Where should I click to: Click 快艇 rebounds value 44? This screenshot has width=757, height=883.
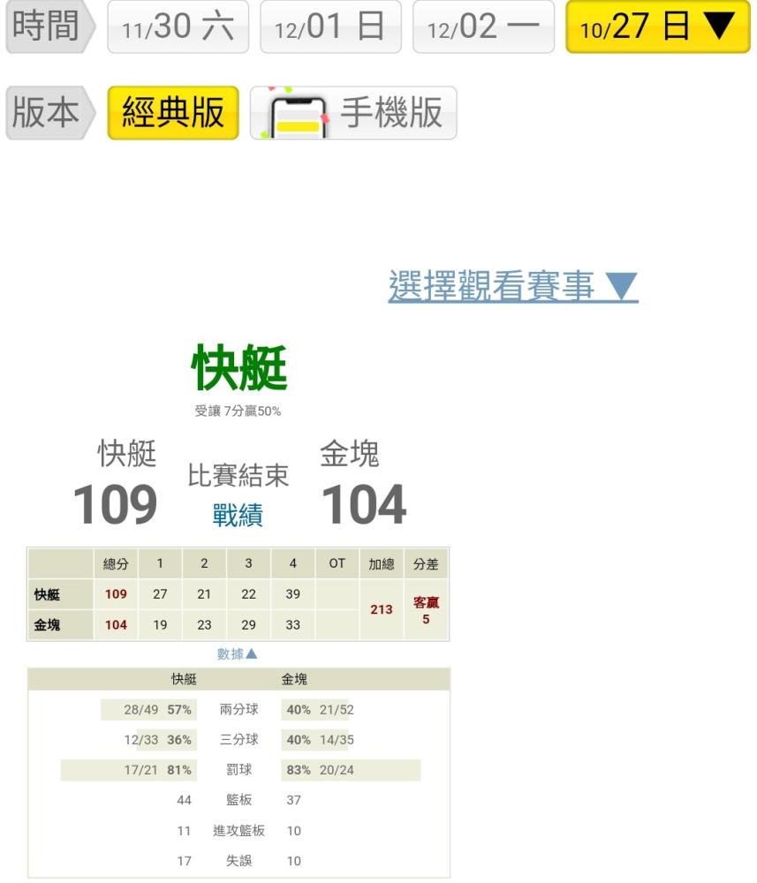click(x=185, y=800)
